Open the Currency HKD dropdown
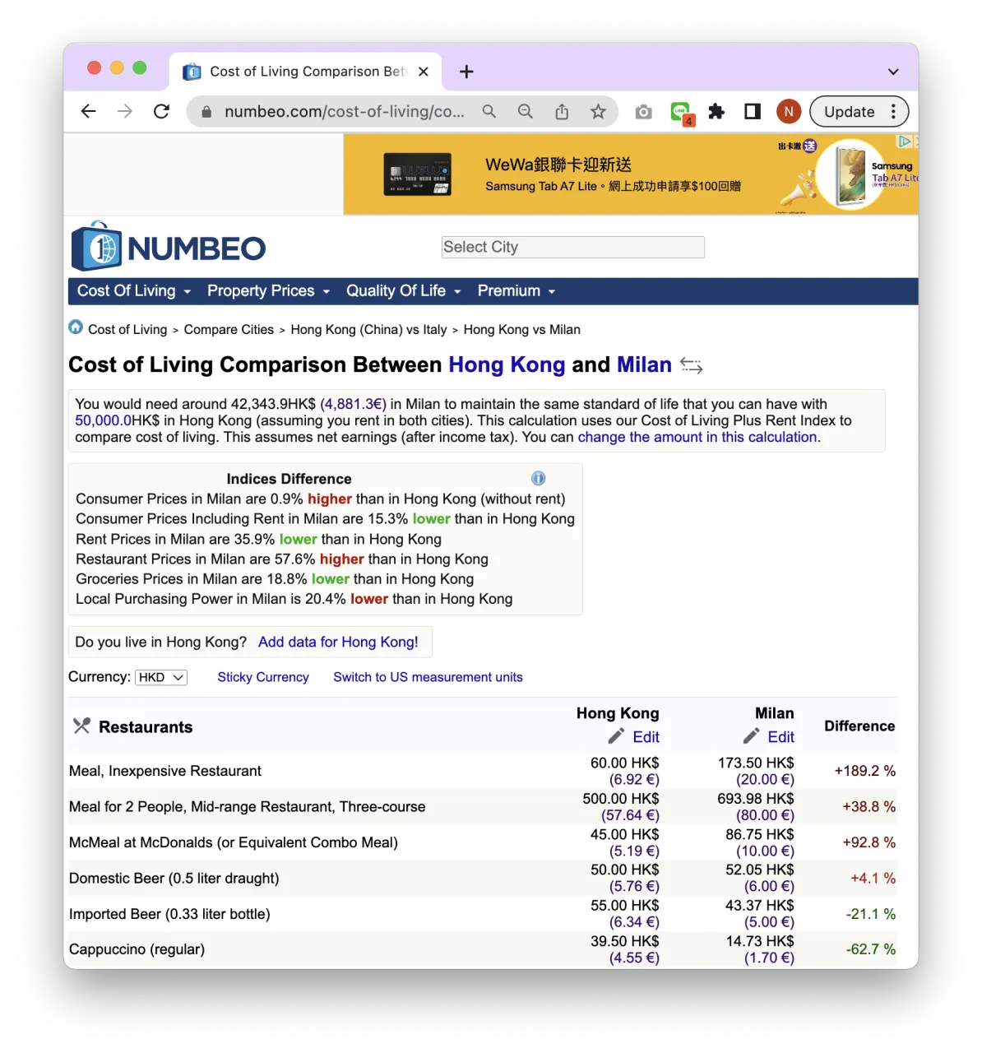This screenshot has height=1053, width=982. click(x=161, y=677)
